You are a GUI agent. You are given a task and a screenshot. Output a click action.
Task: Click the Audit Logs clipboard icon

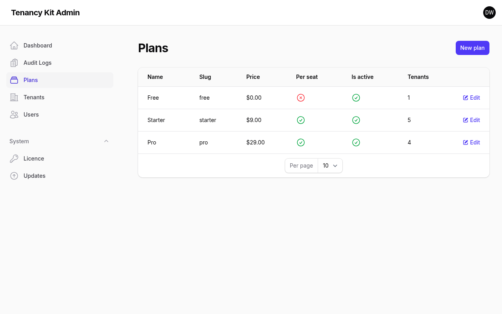click(x=14, y=63)
